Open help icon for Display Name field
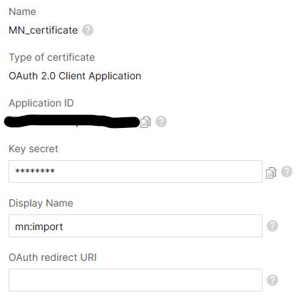301x298 pixels. pos(272,226)
